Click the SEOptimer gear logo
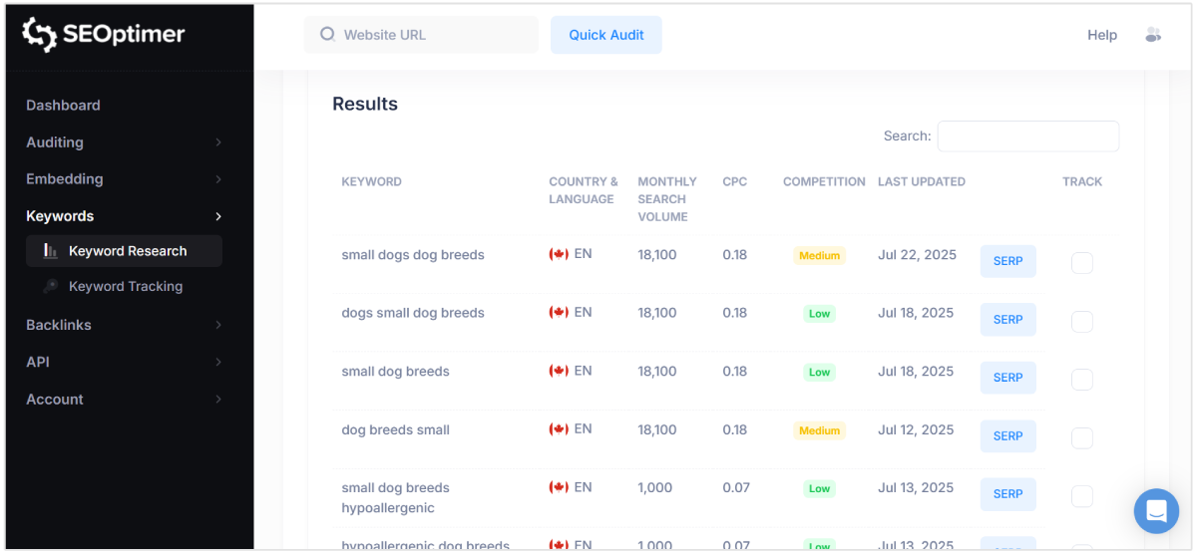The height and width of the screenshot is (554, 1197). click(40, 35)
